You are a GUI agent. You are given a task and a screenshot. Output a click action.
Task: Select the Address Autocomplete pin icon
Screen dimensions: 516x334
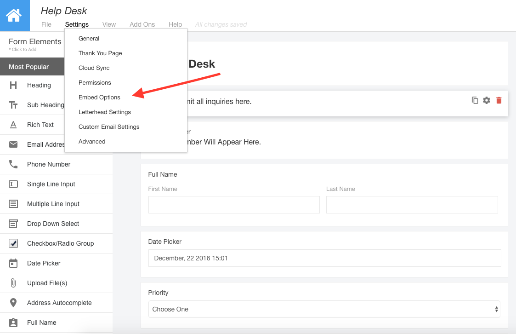click(x=13, y=303)
